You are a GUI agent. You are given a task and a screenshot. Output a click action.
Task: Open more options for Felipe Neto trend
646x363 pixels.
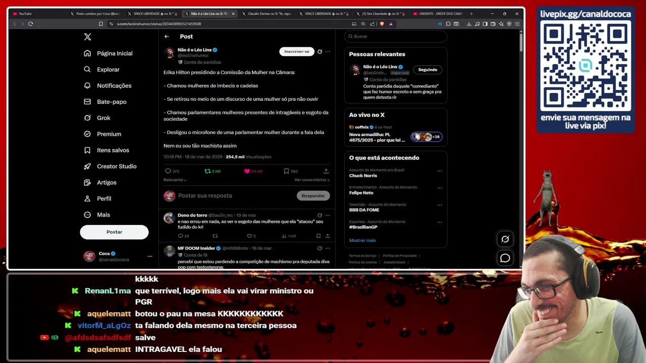[x=440, y=188]
